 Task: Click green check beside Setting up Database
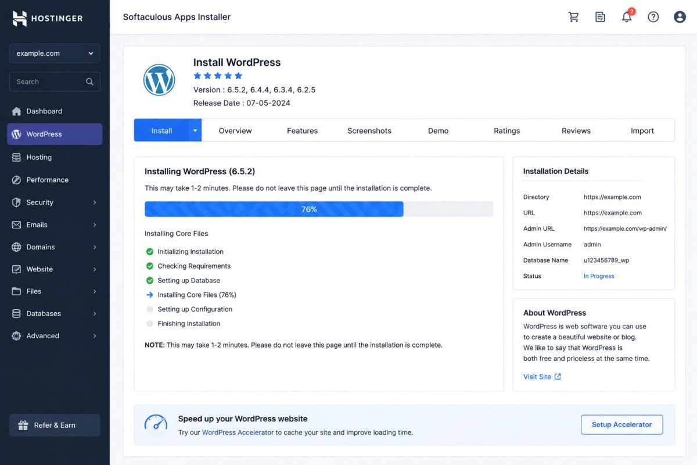(x=150, y=280)
